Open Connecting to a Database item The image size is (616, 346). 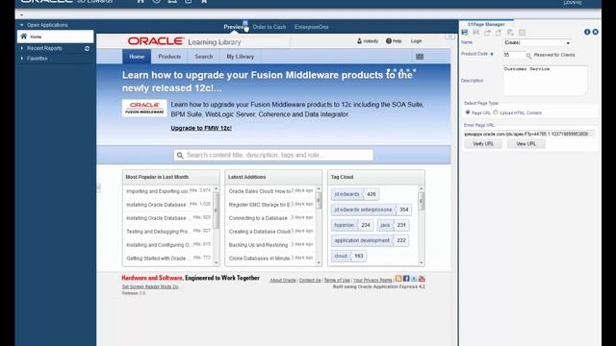[x=258, y=218]
